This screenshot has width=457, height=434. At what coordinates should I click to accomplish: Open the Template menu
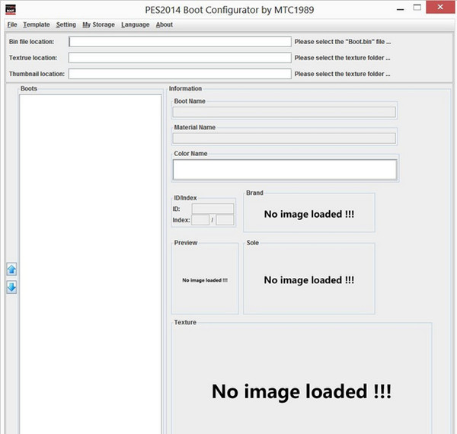37,25
